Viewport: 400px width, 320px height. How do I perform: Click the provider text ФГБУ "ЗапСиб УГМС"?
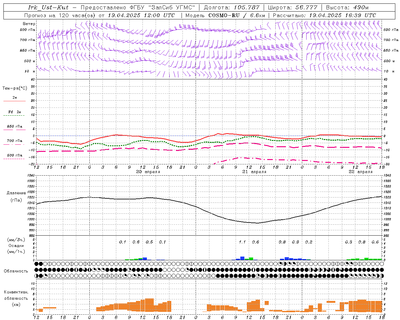pos(162,7)
